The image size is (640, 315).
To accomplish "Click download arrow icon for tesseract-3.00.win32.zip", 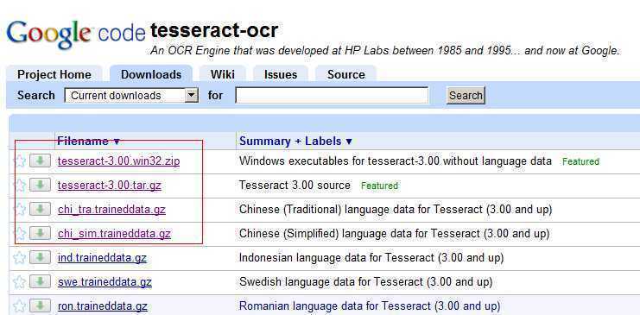I will coord(40,161).
